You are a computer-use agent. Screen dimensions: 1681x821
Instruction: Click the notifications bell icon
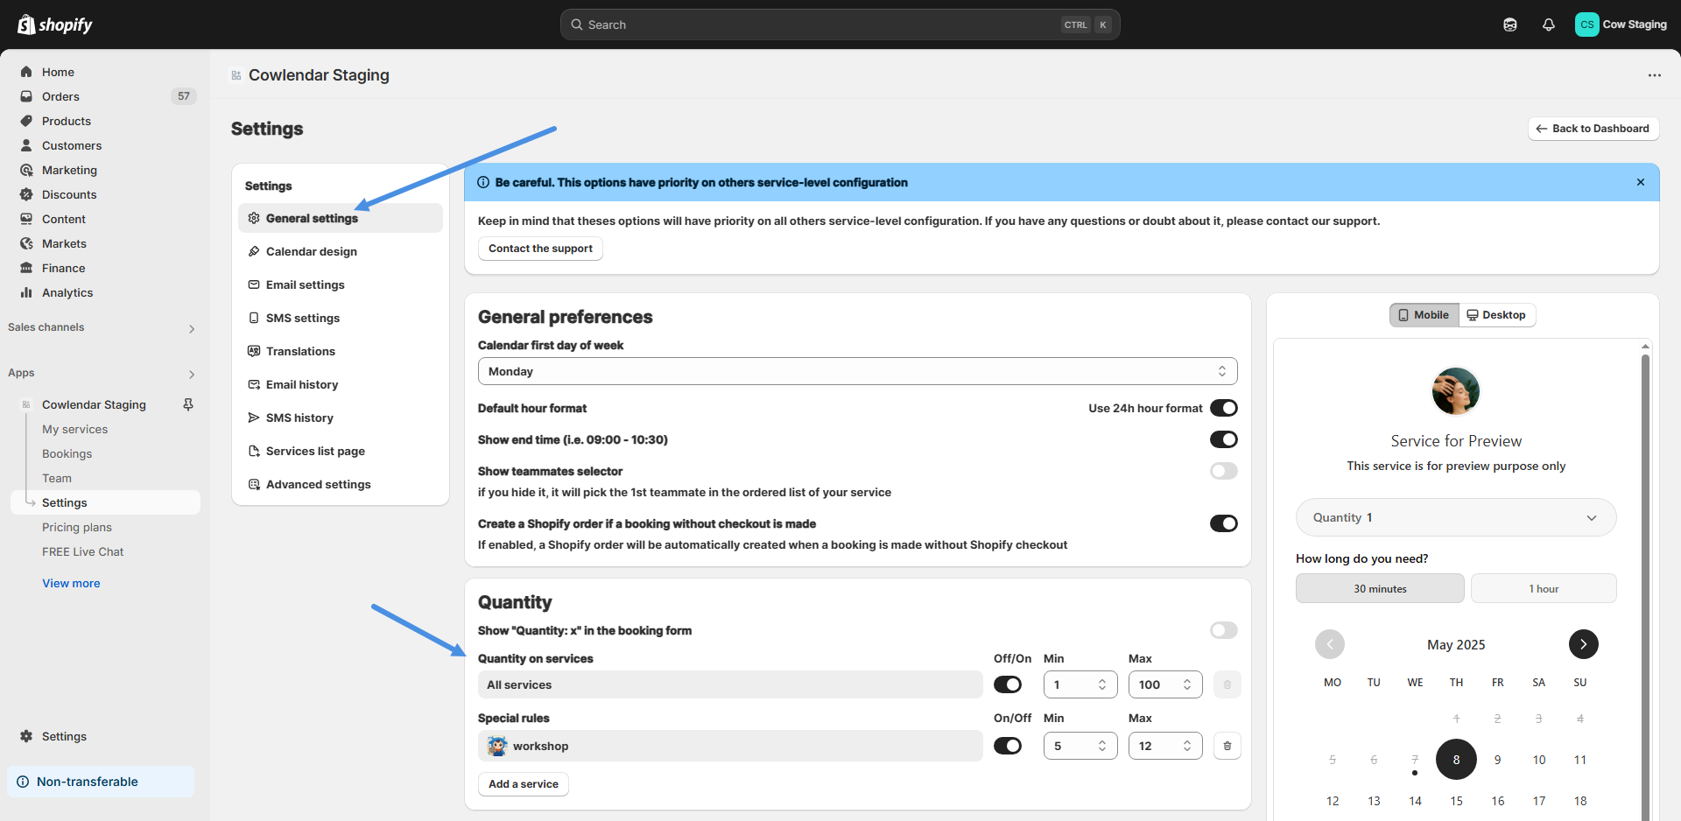click(x=1548, y=25)
